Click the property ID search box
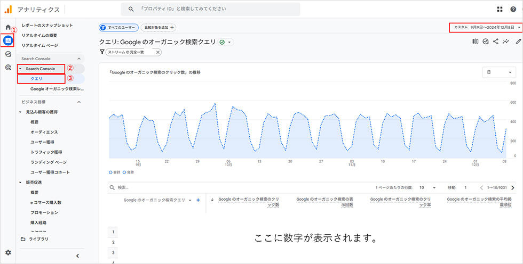The width and height of the screenshot is (523, 264). coord(210,9)
